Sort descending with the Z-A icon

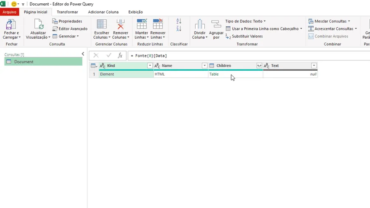click(179, 29)
